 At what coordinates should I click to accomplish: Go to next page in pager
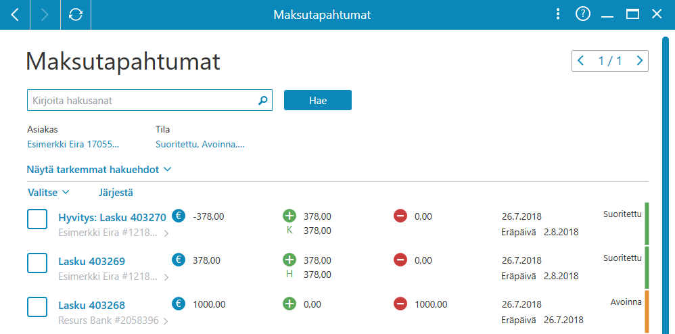coord(640,61)
